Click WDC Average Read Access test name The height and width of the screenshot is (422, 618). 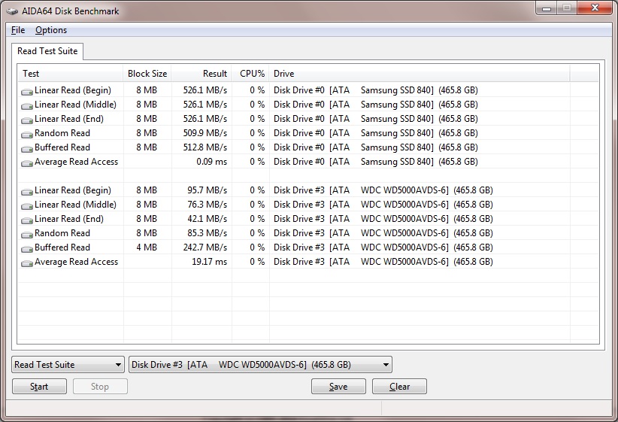(76, 262)
